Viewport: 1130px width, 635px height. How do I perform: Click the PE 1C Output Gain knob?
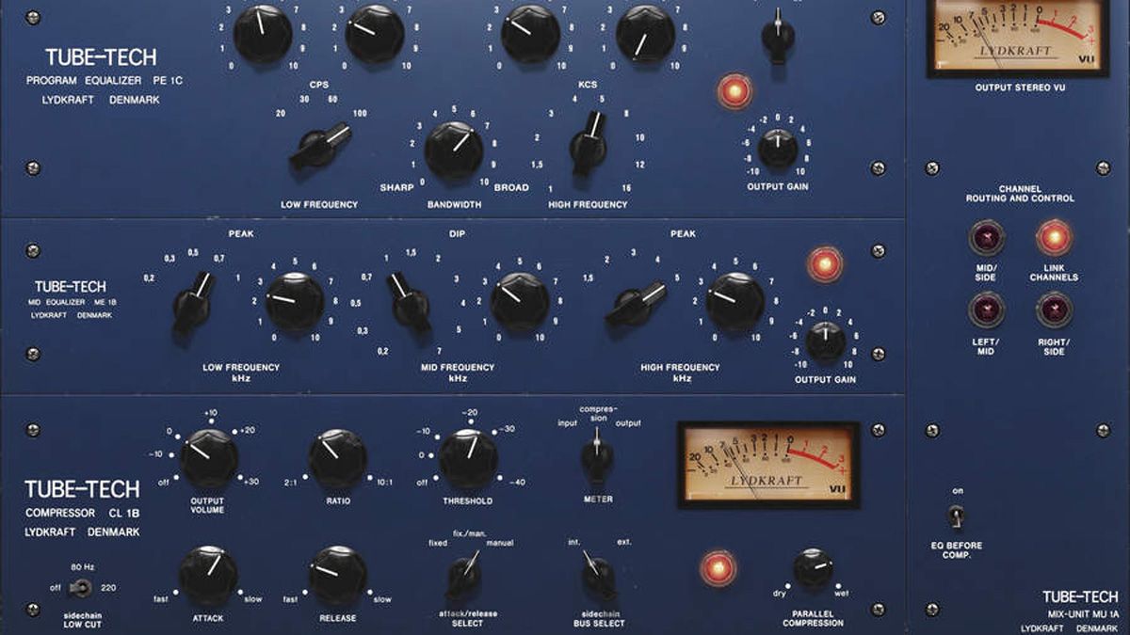778,149
